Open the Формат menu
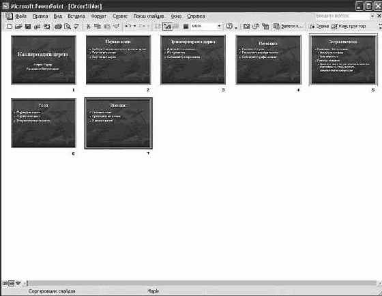 point(99,16)
